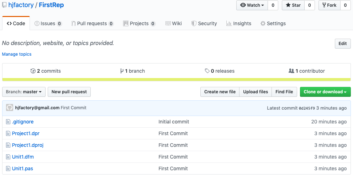Click the Find File button
Screen dimensions: 353x177
[x=284, y=92]
